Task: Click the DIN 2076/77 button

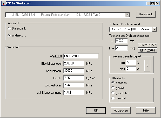Action: point(148,45)
